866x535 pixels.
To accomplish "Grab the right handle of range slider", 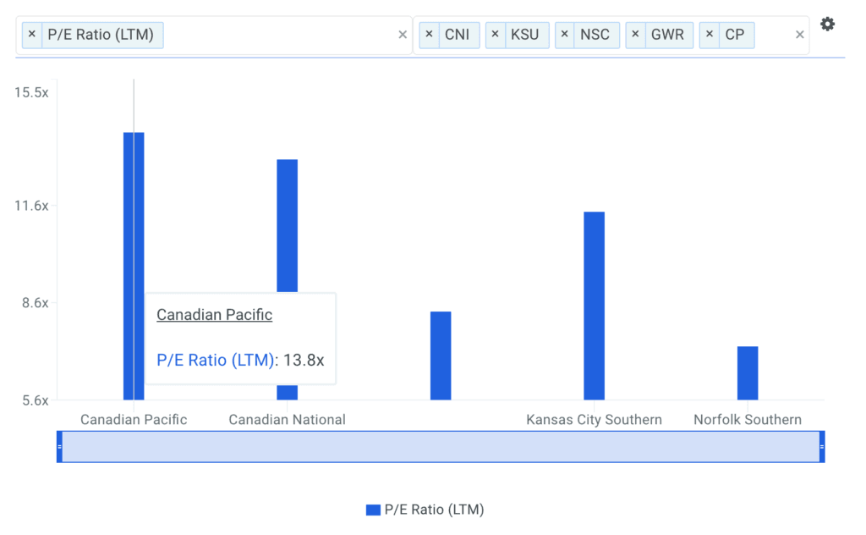I will (821, 446).
